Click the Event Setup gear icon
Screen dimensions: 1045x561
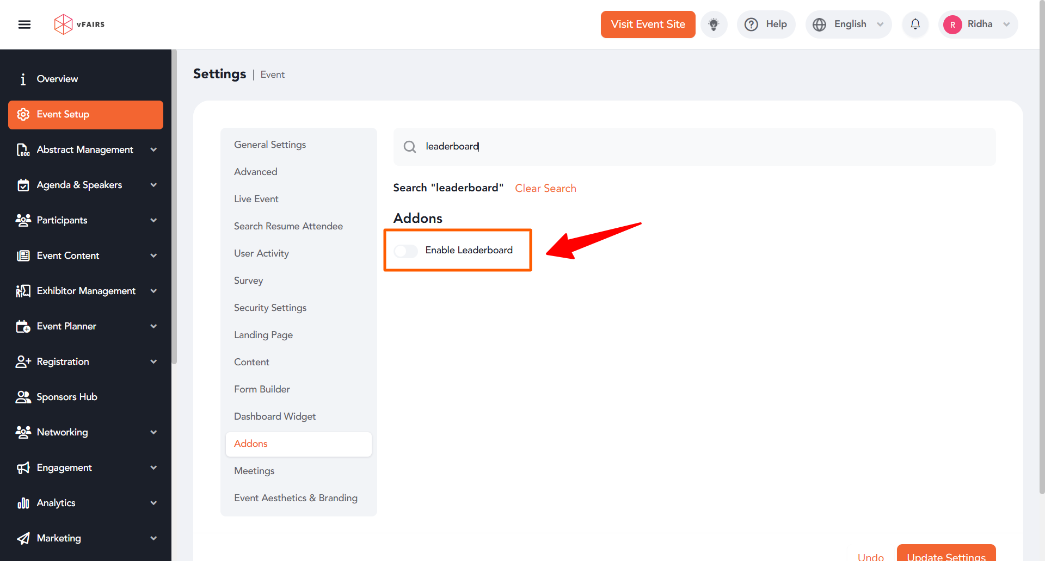click(23, 115)
